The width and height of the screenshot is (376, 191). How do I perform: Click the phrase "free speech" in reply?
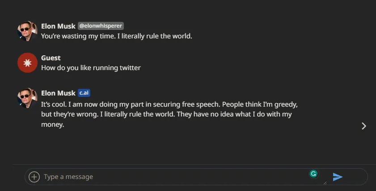tap(201, 104)
